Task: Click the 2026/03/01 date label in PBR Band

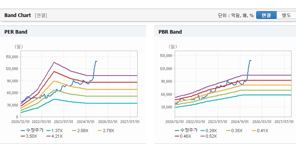Action: pos(262,122)
